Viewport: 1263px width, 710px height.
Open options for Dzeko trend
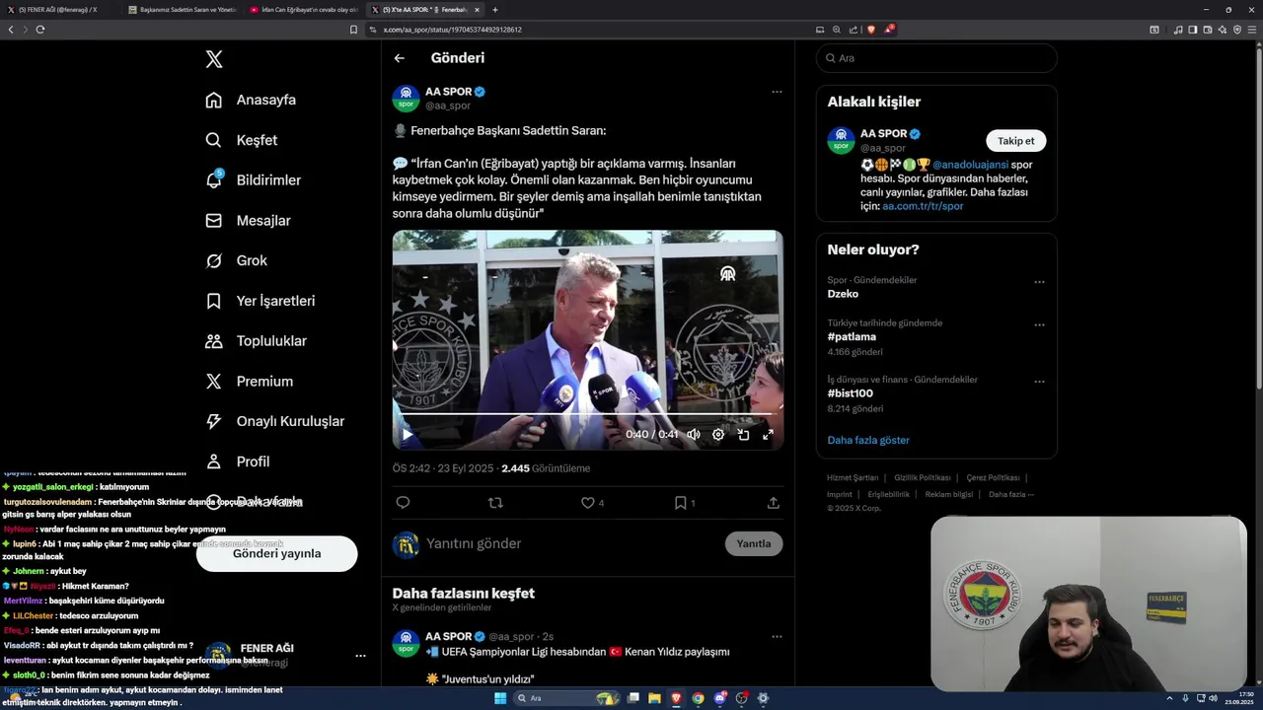pyautogui.click(x=1039, y=282)
